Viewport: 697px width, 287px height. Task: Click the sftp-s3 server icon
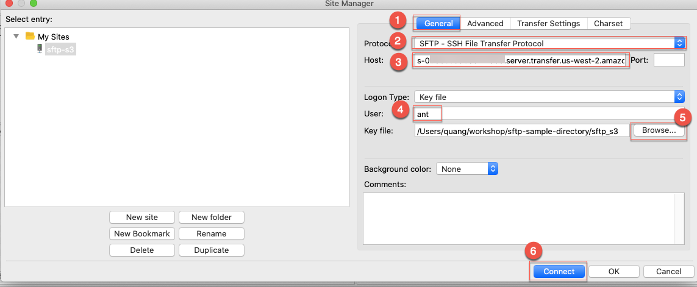[39, 49]
